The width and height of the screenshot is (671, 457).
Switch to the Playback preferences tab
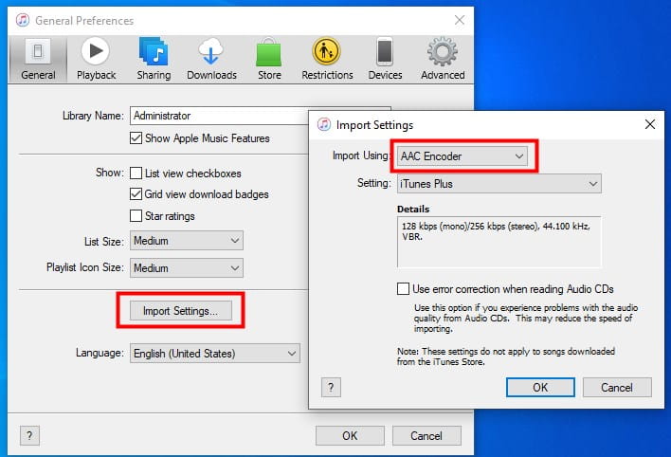[96, 59]
